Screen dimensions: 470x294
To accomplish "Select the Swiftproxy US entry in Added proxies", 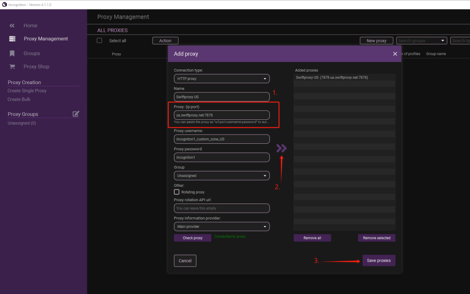I will coord(344,77).
